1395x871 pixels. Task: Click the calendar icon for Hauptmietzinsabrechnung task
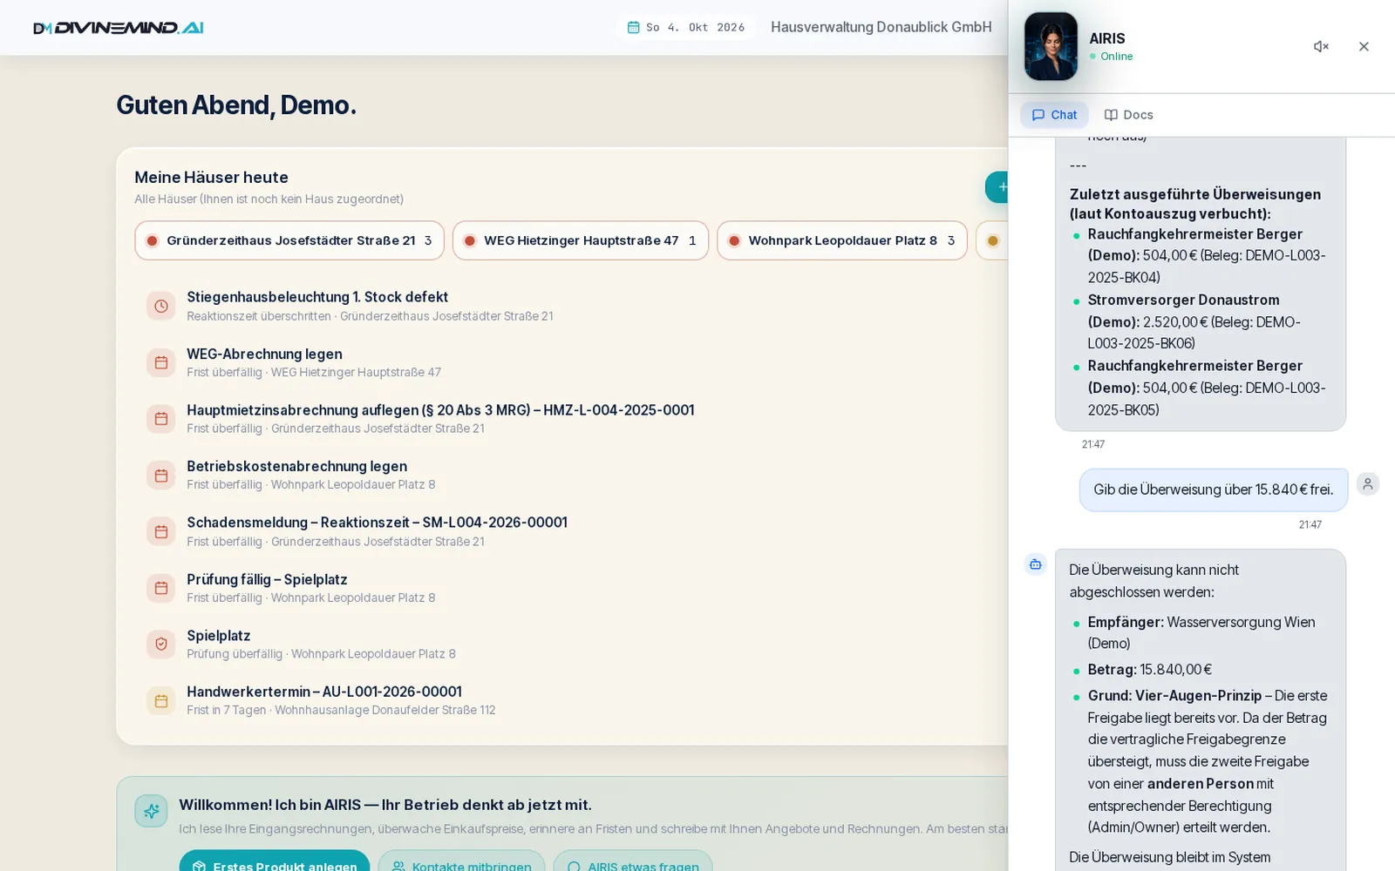(161, 419)
